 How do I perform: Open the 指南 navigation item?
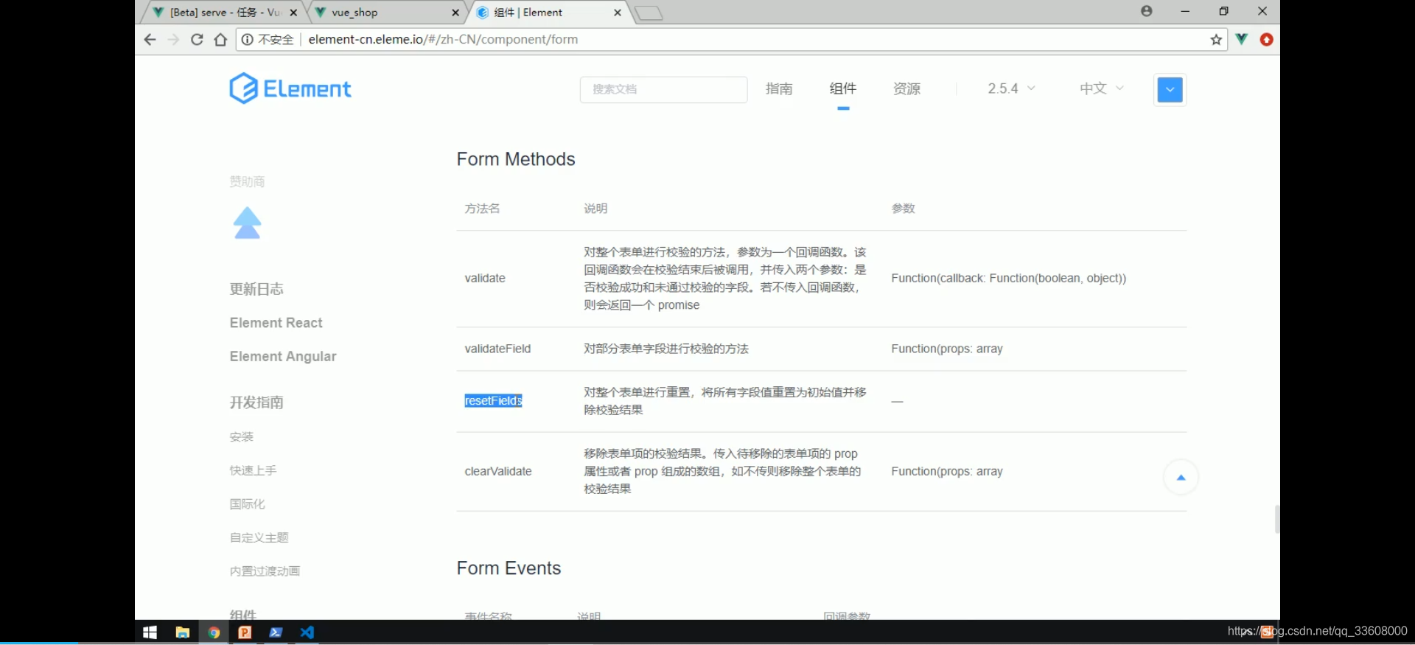[779, 88]
